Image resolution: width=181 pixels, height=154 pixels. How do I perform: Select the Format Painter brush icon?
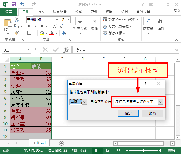17,33
